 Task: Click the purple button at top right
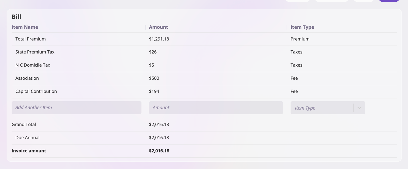tap(389, 1)
